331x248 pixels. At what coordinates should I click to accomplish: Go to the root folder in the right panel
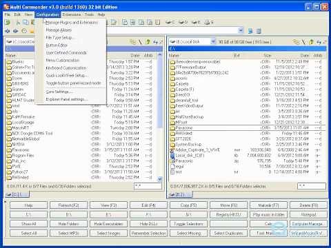303,42
